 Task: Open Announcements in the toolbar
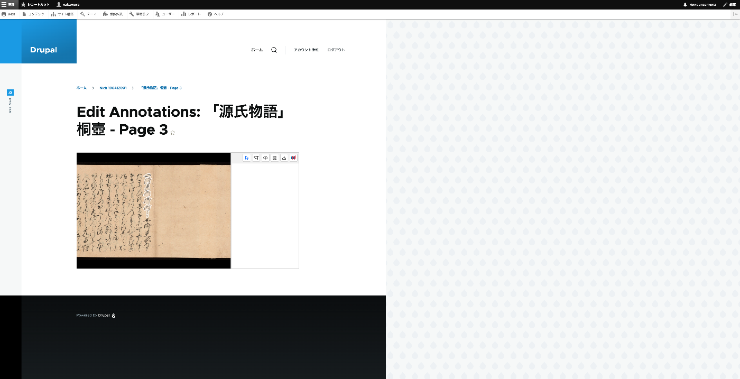(700, 4)
